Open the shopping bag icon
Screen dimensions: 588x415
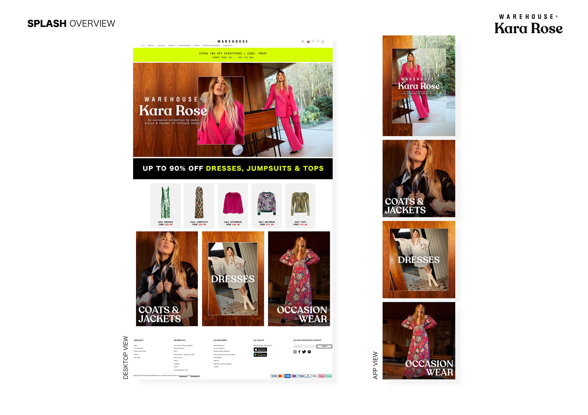click(322, 41)
